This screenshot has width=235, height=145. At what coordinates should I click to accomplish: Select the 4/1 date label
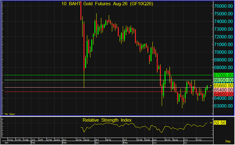pyautogui.click(x=97, y=140)
